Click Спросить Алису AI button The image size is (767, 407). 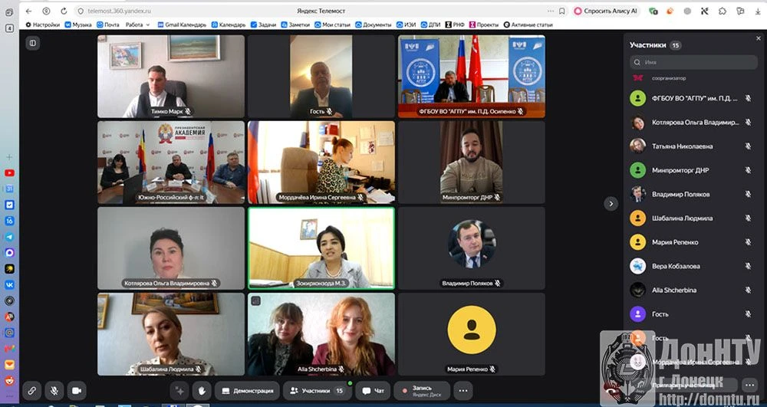coord(607,11)
